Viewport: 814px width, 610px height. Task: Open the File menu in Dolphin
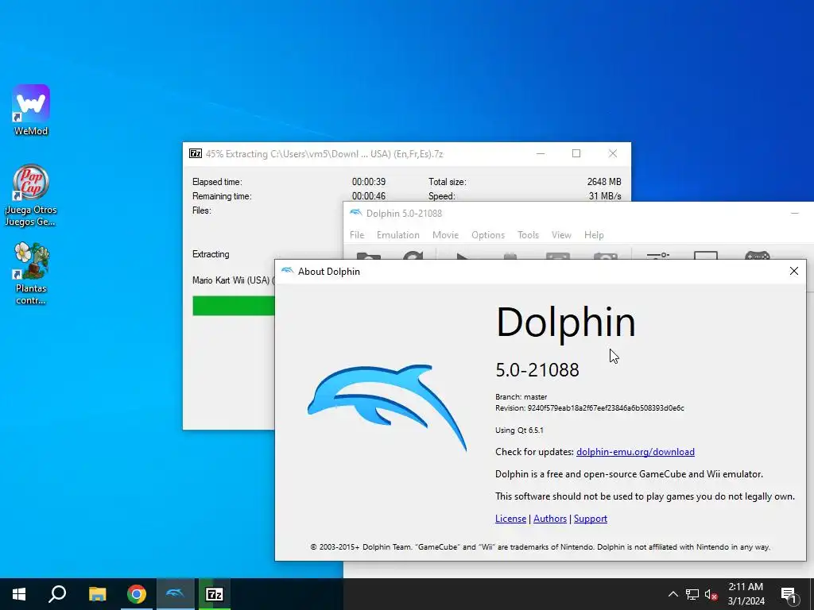(357, 235)
